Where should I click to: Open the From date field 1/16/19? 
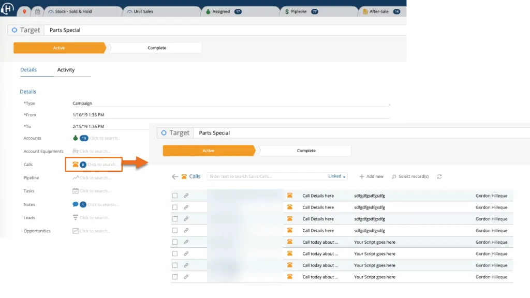pos(230,115)
